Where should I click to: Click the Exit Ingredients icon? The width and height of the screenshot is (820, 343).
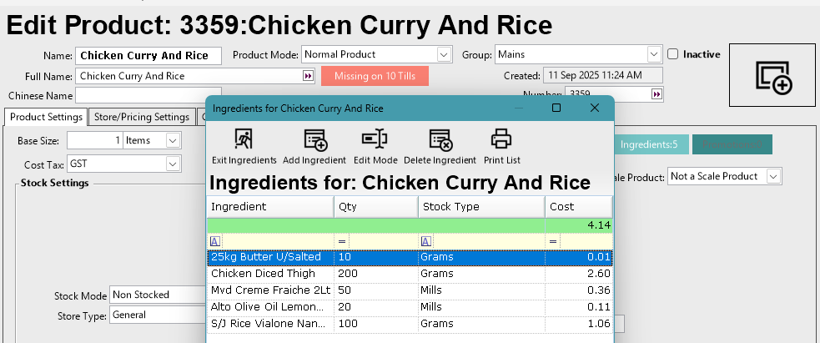[x=244, y=139]
